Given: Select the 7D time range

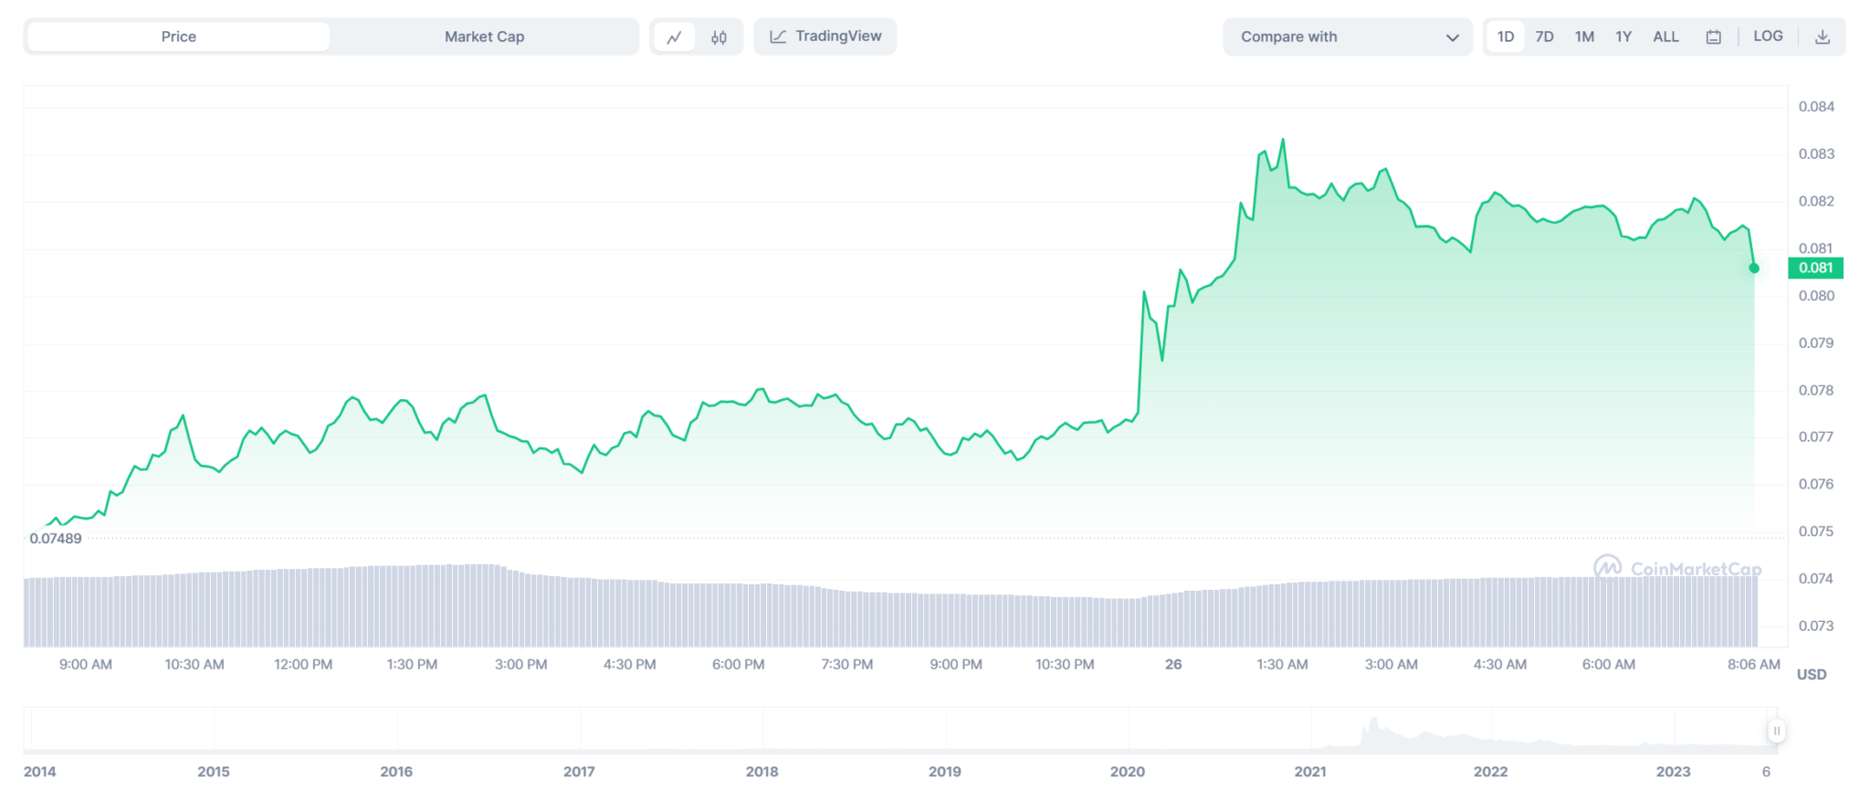Looking at the screenshot, I should coord(1545,37).
